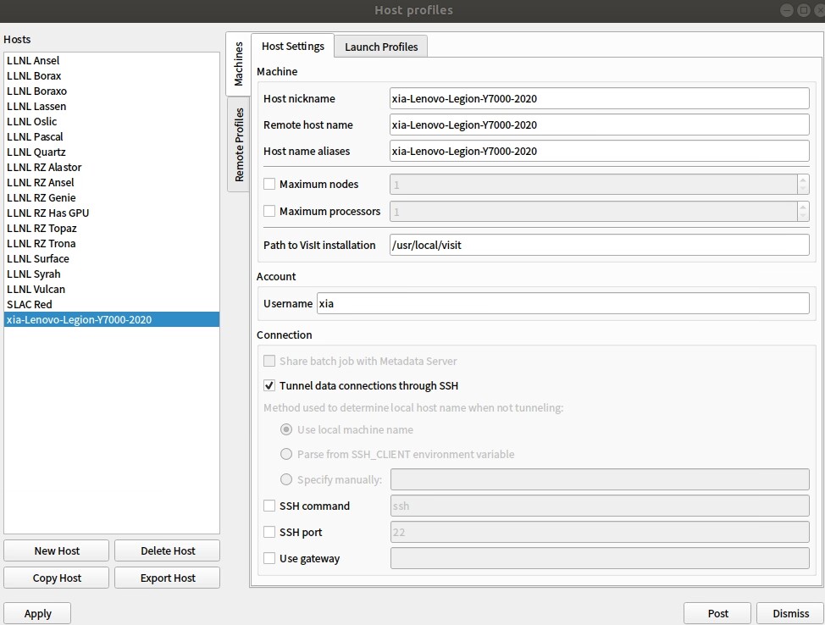This screenshot has height=625, width=825.
Task: Enable the Maximum processors option
Action: click(269, 211)
